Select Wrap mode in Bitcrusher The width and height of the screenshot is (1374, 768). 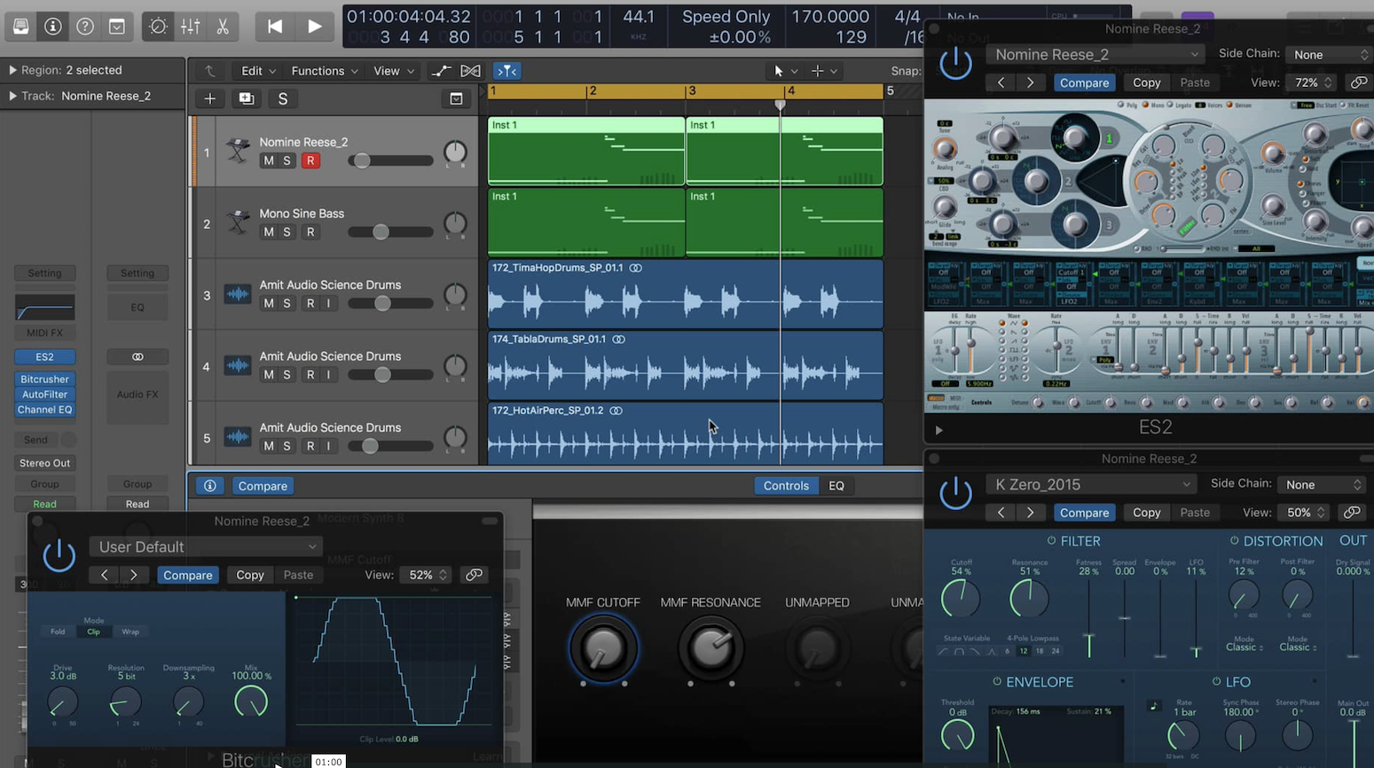(x=130, y=631)
